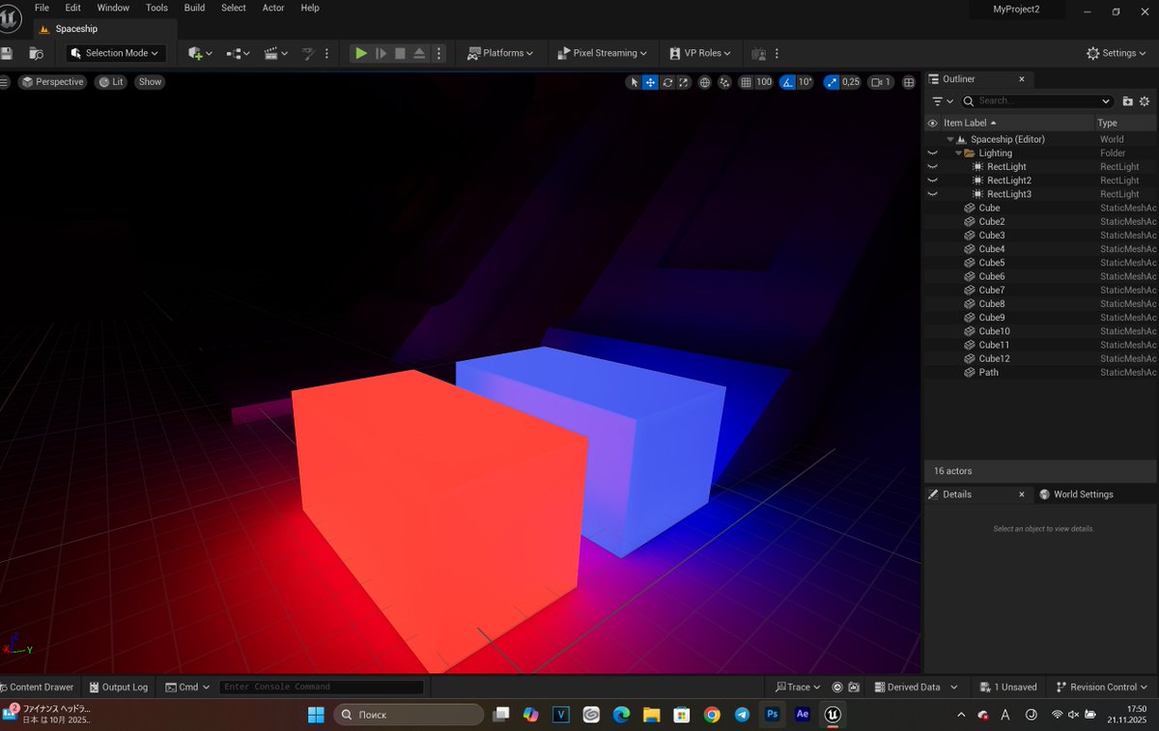Open the VP Roles dropdown
The image size is (1159, 731).
click(700, 53)
